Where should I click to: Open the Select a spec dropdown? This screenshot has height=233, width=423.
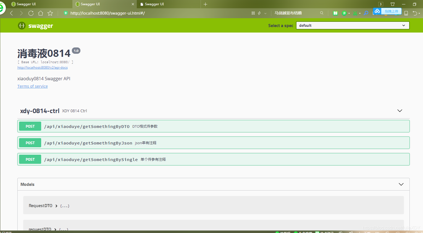(x=353, y=25)
